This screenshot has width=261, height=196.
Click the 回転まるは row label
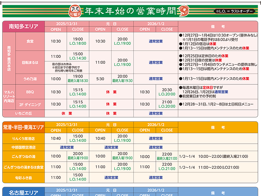[x=30, y=62]
